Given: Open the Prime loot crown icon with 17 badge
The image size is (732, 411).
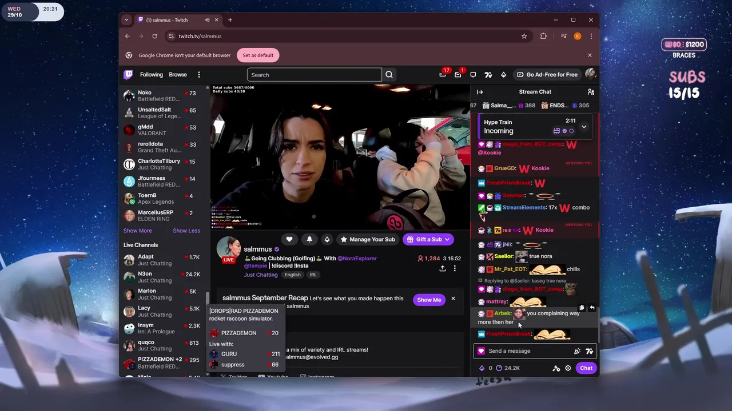Looking at the screenshot, I should pos(443,75).
